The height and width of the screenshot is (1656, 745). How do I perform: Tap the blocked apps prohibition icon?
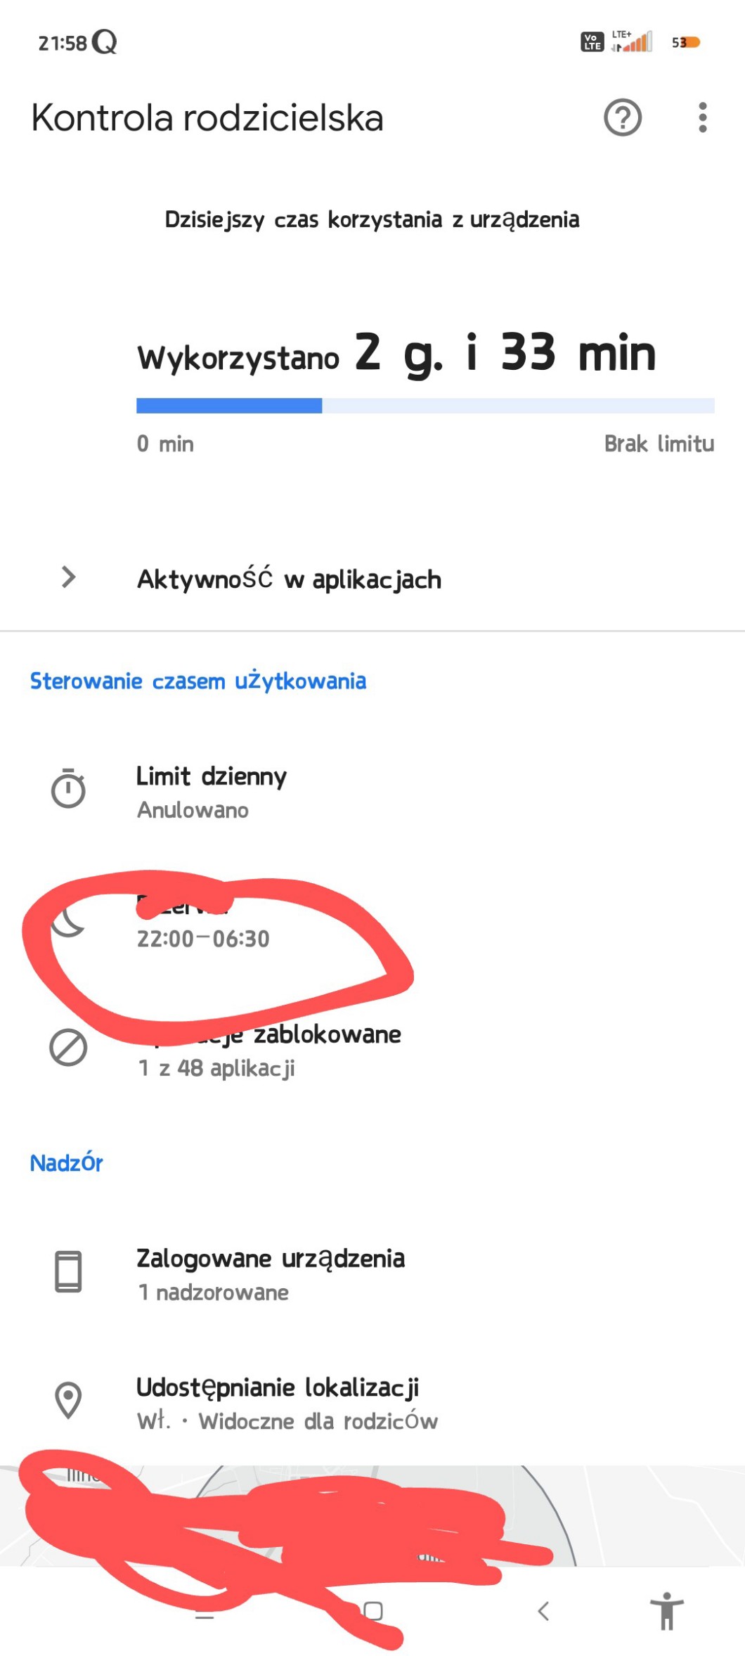click(x=68, y=1048)
